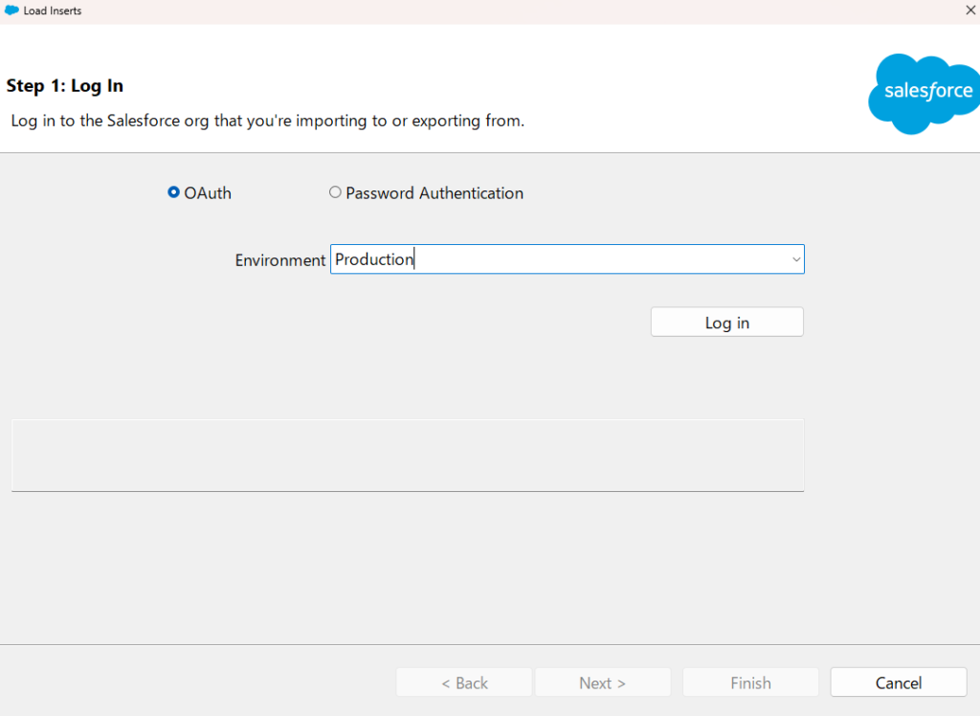Click the Back button
This screenshot has width=980, height=716.
coord(464,682)
